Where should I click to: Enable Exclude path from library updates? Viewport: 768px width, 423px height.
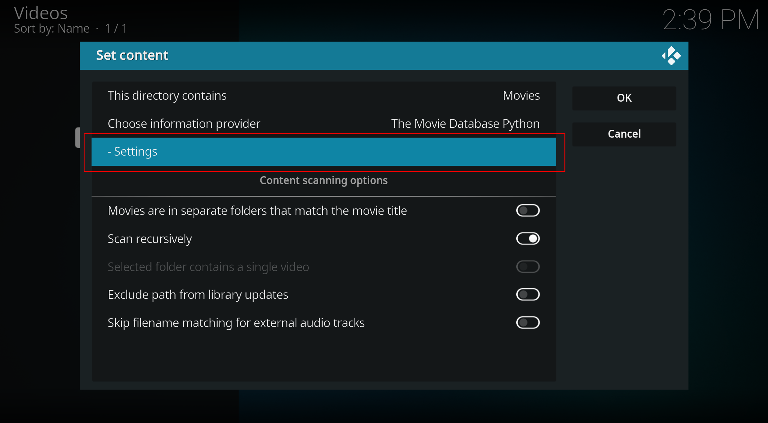[528, 294]
